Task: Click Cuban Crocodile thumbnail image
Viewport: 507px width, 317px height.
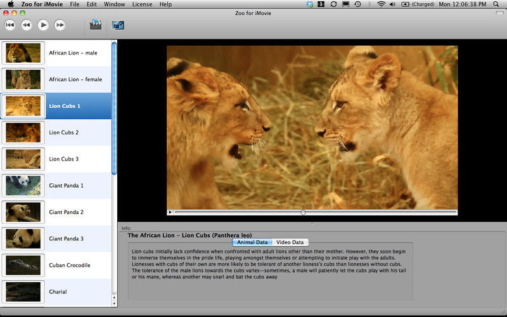Action: [23, 265]
